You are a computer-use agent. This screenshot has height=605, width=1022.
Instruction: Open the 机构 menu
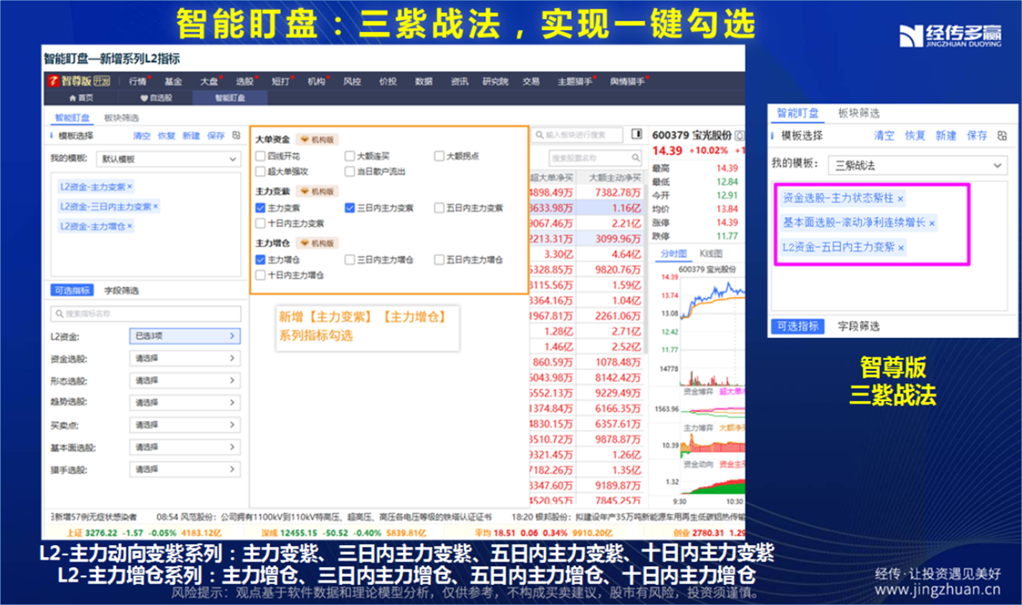[317, 82]
